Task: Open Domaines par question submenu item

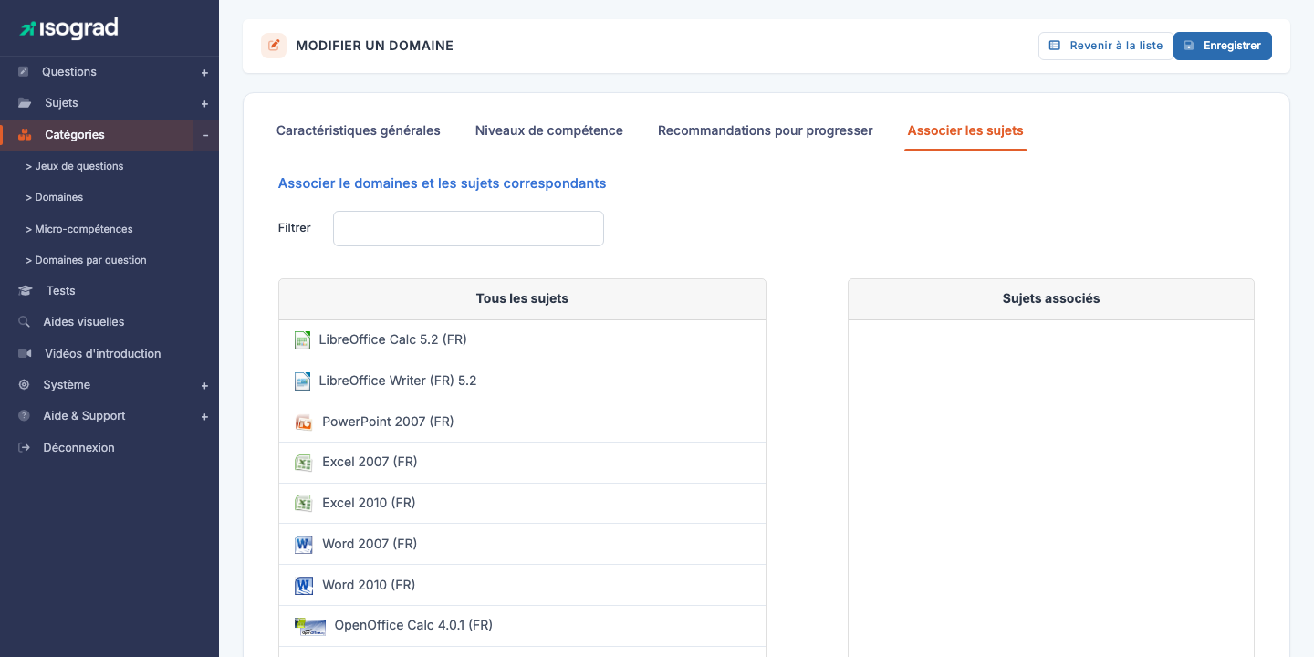Action: coord(86,260)
